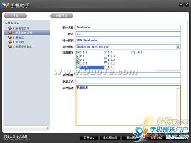191x143 pixels.
Task: Enable firmware 1.1.3 checkbox
Action: point(105,60)
